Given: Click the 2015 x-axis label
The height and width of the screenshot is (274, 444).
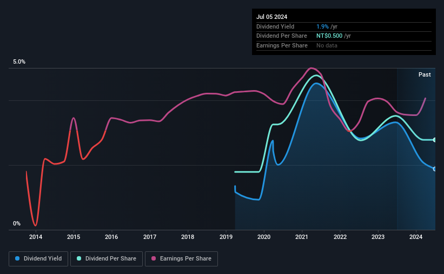Looking at the screenshot, I should (74, 237).
